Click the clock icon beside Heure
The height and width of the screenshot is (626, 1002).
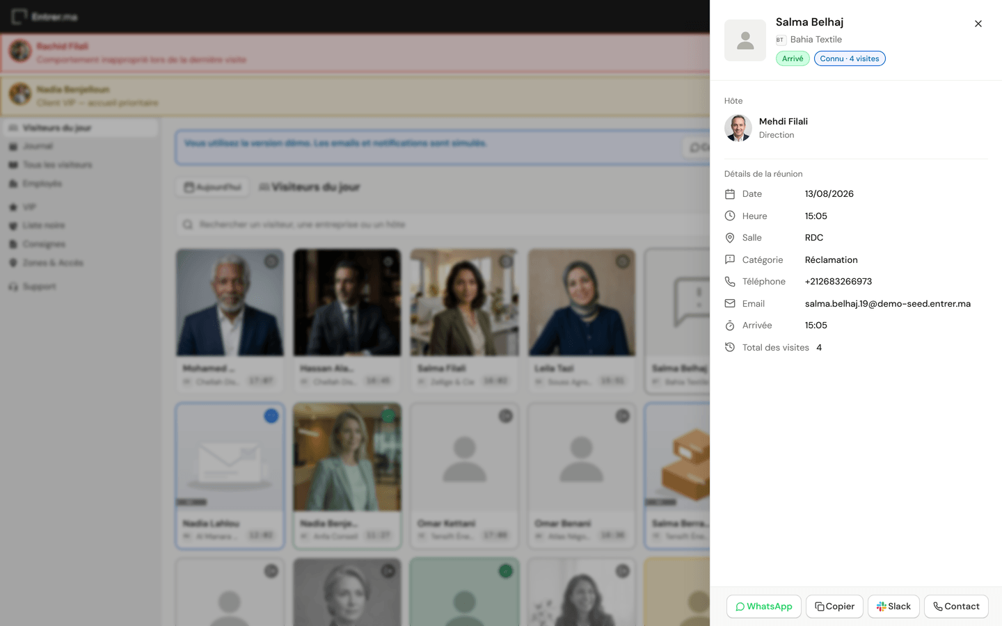click(x=730, y=216)
